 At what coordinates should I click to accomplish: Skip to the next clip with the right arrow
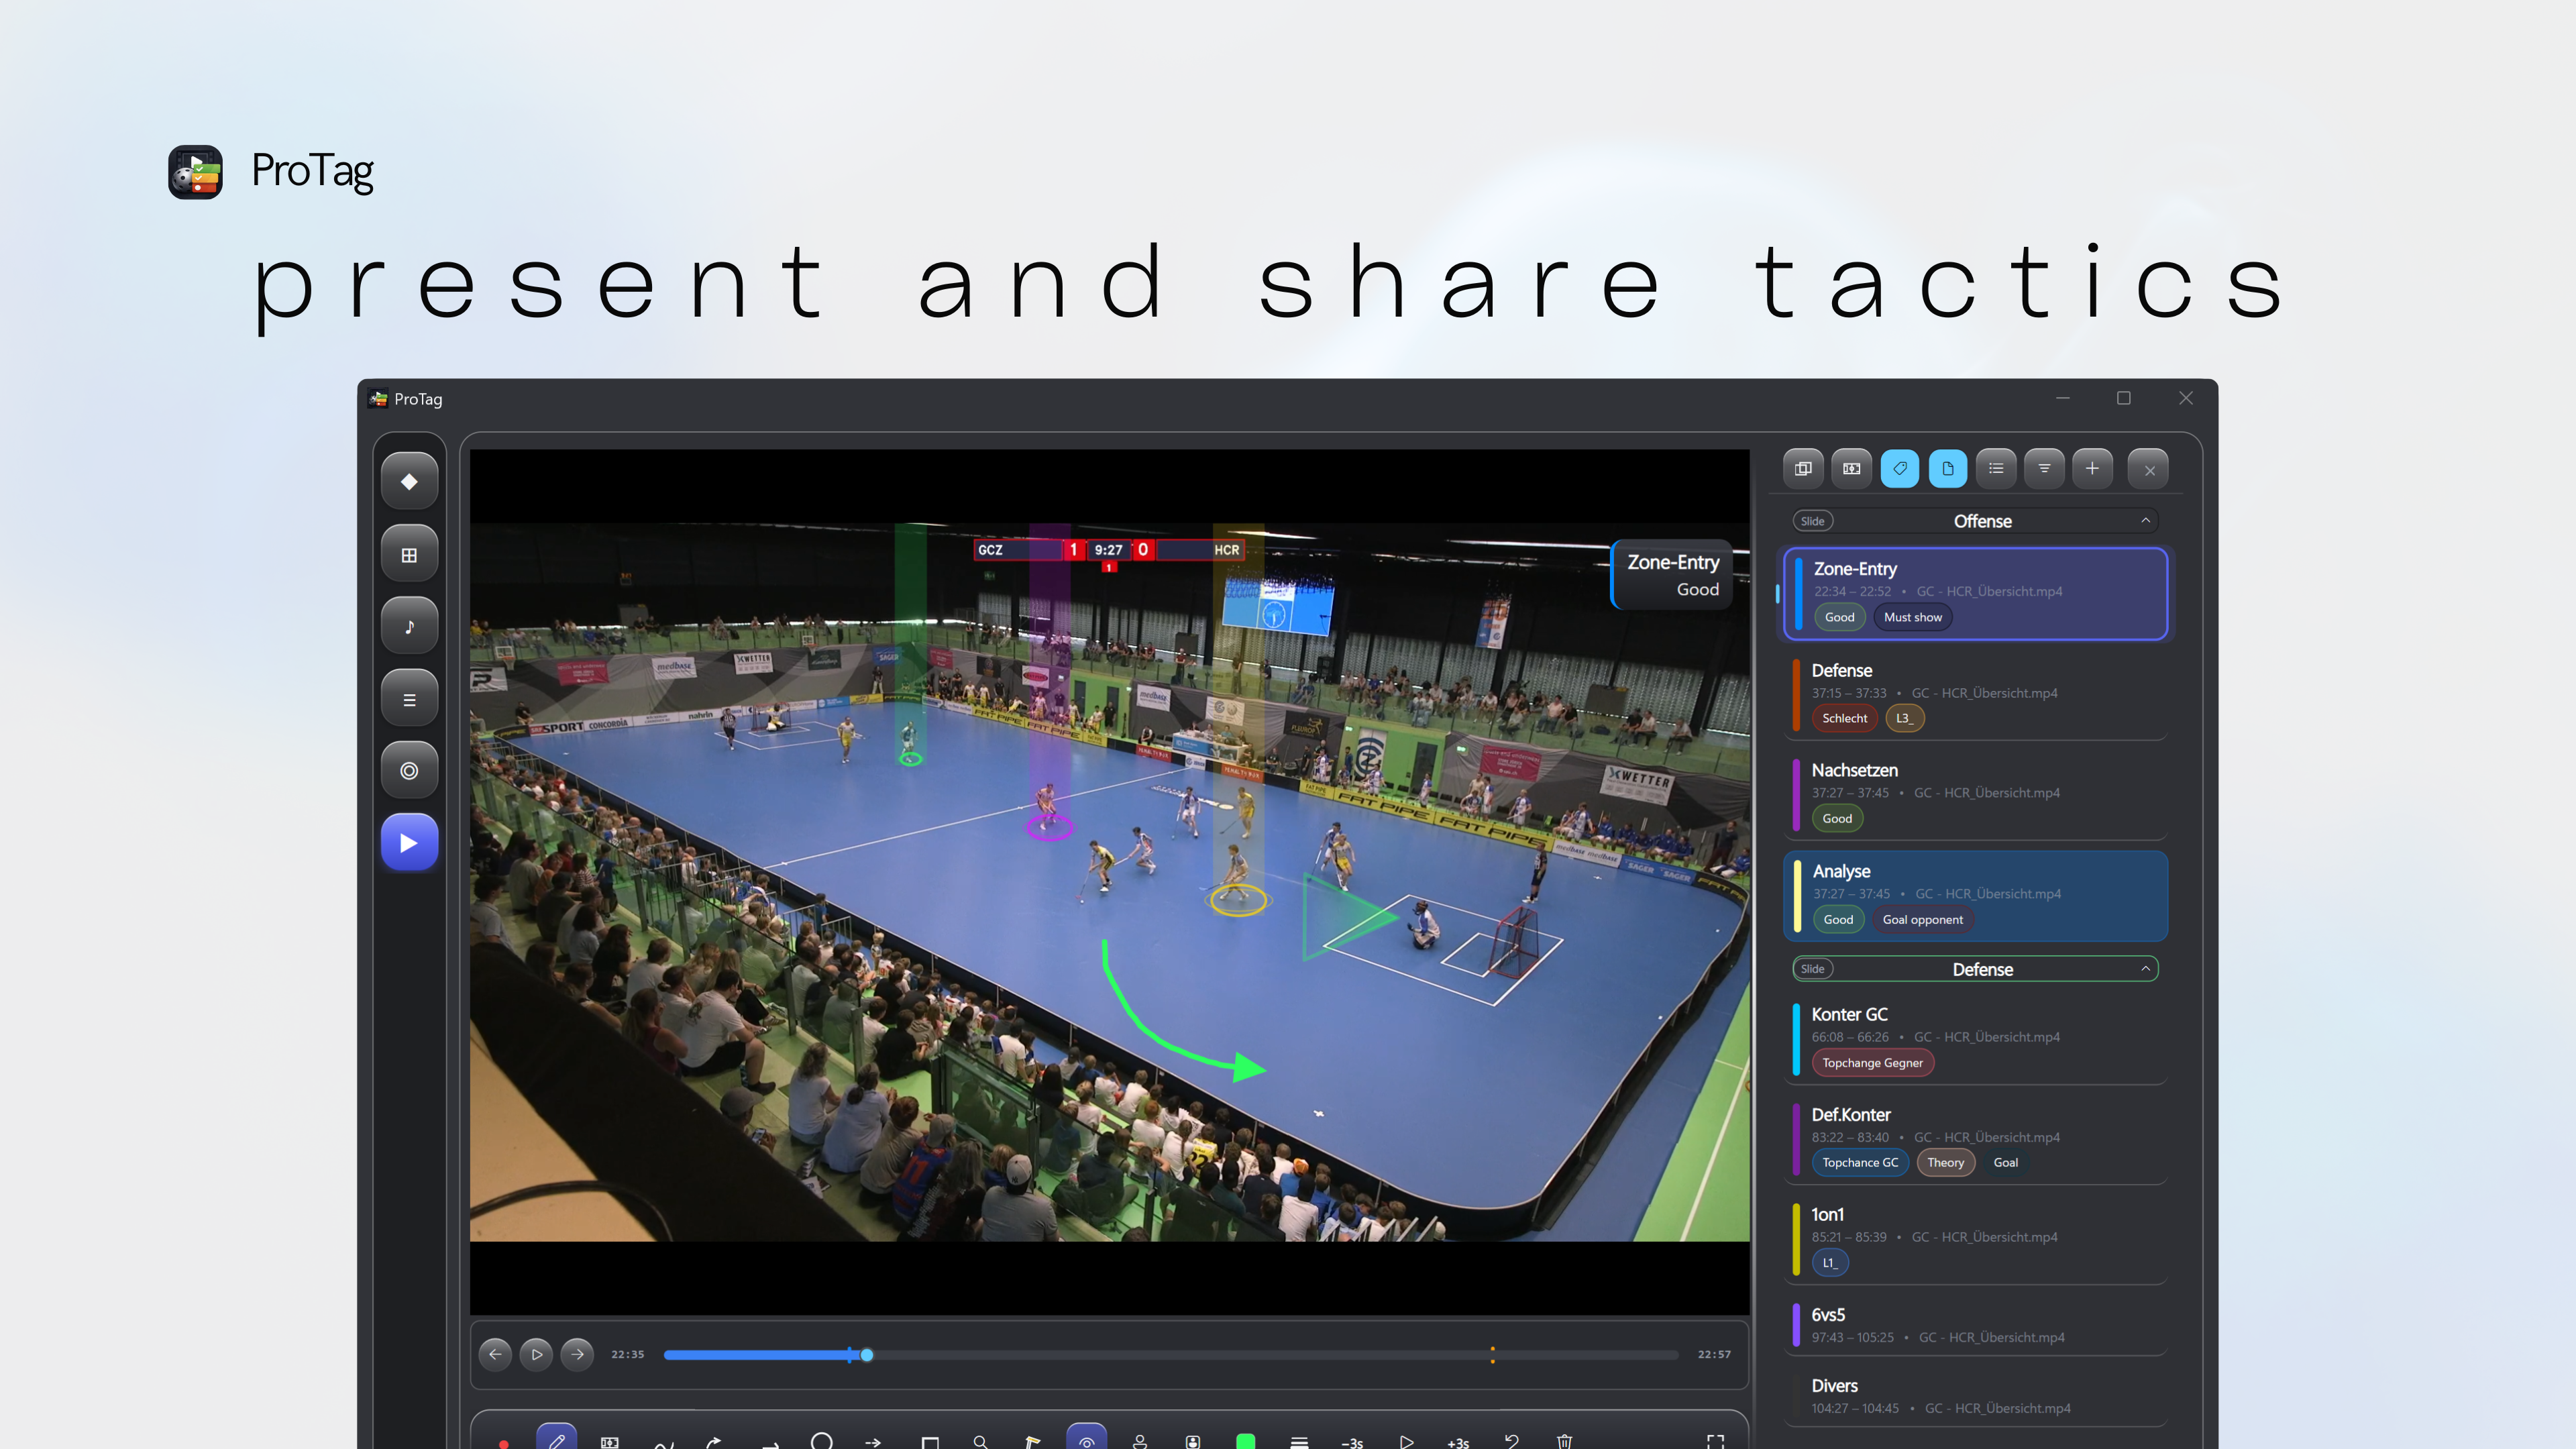[577, 1355]
